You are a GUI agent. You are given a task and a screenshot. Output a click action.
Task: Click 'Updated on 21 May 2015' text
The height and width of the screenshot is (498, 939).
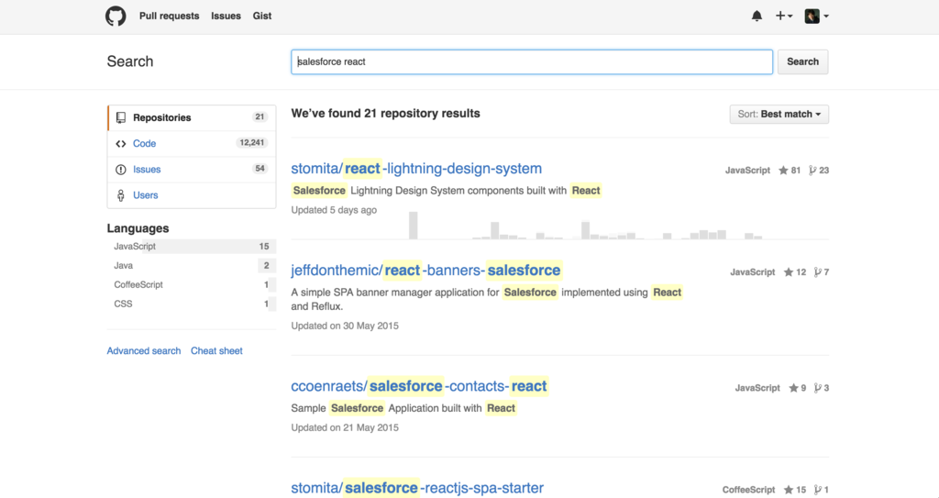coord(345,427)
